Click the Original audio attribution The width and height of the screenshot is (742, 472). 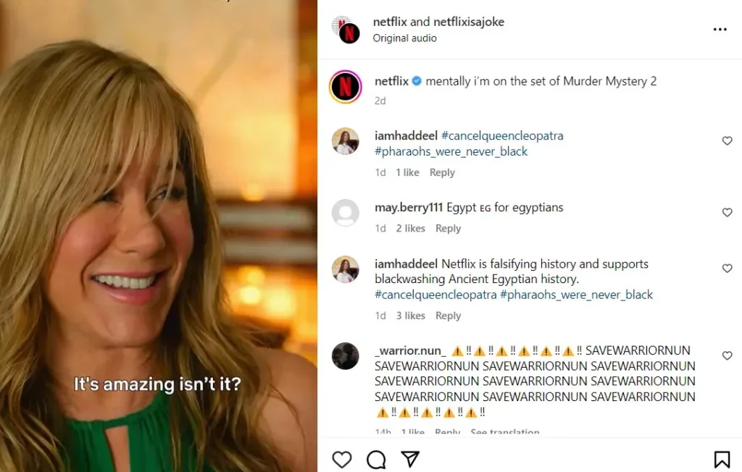404,38
